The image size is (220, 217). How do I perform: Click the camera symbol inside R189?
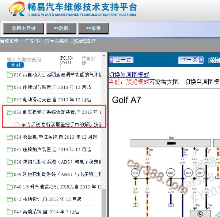(x=171, y=143)
